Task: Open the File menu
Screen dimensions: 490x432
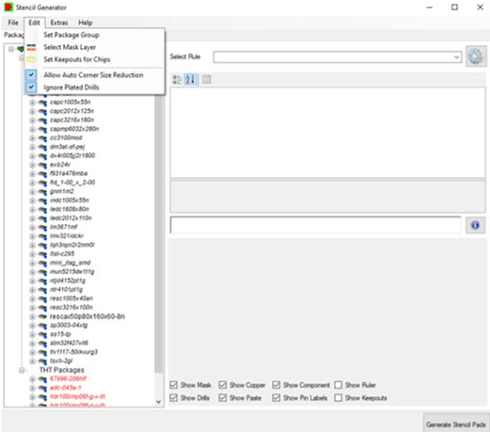Action: (x=13, y=23)
